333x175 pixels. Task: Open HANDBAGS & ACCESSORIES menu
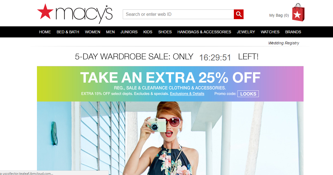pyautogui.click(x=204, y=32)
